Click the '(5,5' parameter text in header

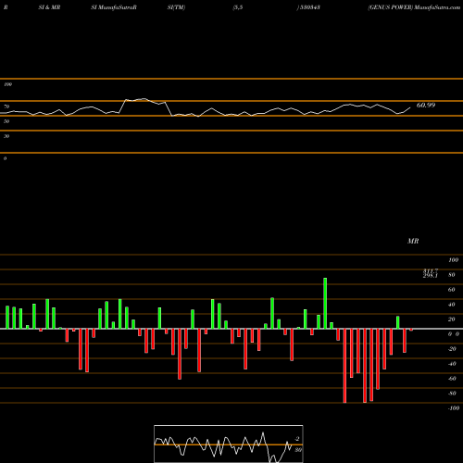pyautogui.click(x=238, y=7)
